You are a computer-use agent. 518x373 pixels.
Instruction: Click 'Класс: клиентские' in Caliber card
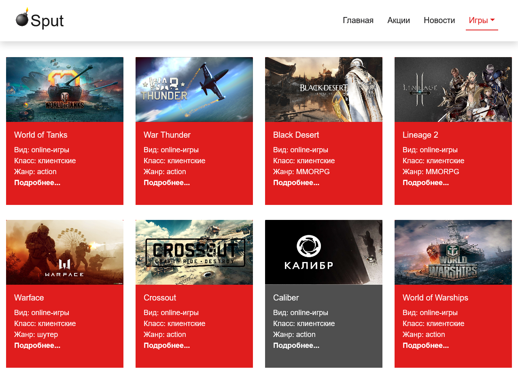(x=304, y=324)
